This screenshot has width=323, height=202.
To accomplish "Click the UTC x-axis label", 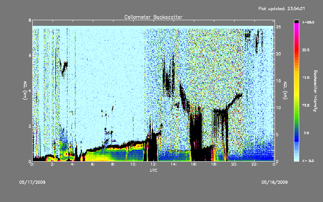I will (x=153, y=170).
